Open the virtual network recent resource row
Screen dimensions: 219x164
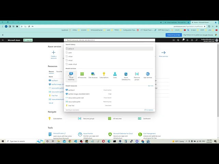(x=89, y=98)
